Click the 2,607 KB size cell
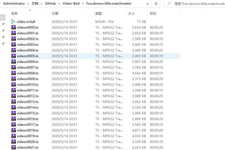Image resolution: width=225 pixels, height=150 pixels. tap(139, 62)
